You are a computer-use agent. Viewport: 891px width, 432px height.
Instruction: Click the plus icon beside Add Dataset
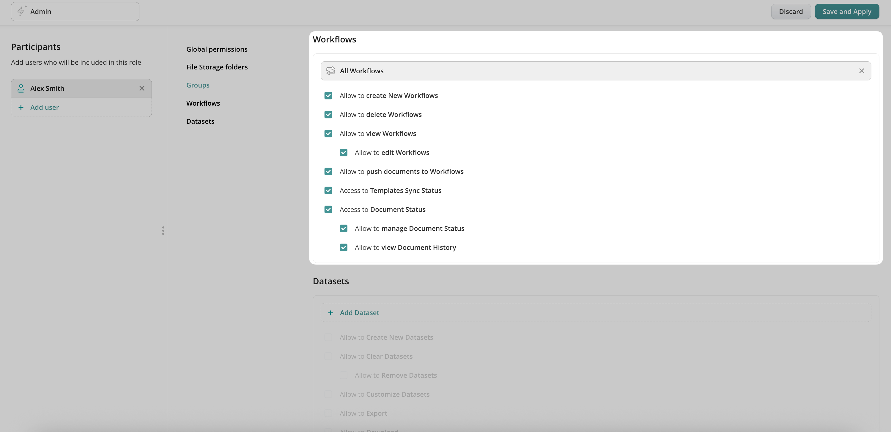pyautogui.click(x=330, y=313)
